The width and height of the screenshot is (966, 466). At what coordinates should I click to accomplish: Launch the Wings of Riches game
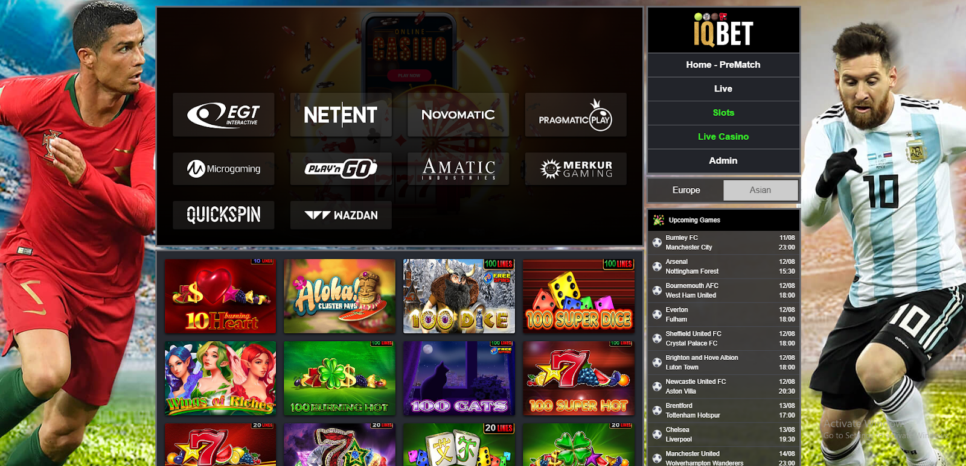[x=220, y=378]
